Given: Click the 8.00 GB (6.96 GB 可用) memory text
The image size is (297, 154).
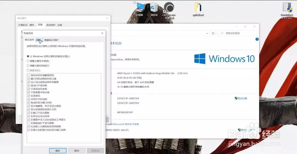Looking at the screenshot, I should (129, 78).
